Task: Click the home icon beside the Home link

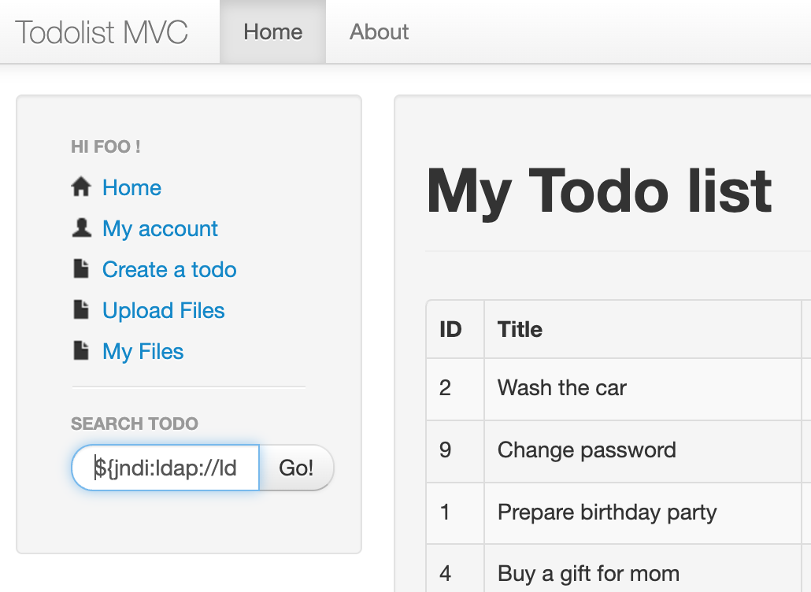Action: (81, 187)
